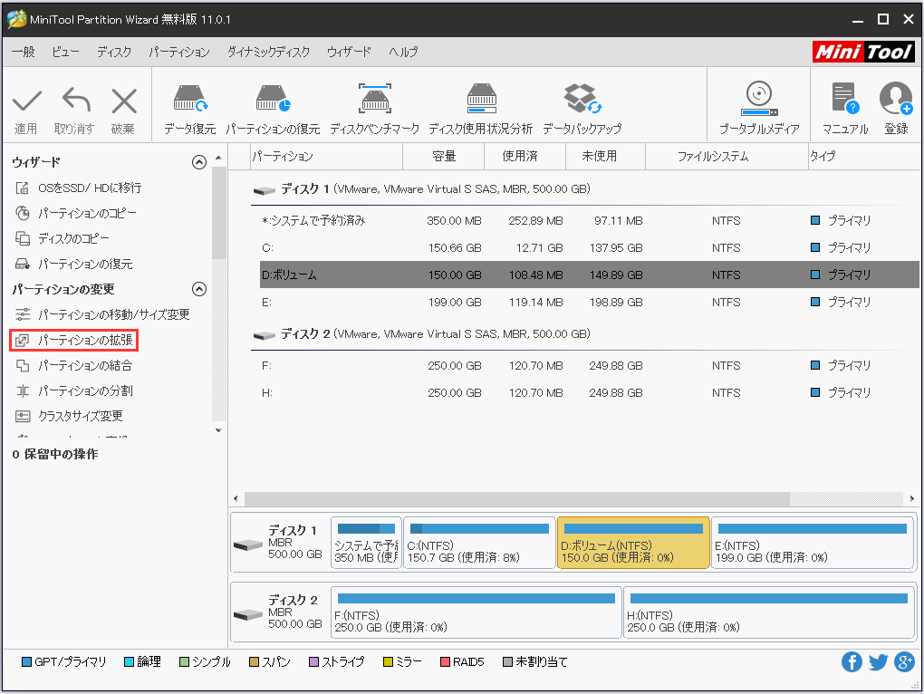Image resolution: width=924 pixels, height=694 pixels.
Task: Open the ダイナミックディスク menu
Action: pos(267,53)
